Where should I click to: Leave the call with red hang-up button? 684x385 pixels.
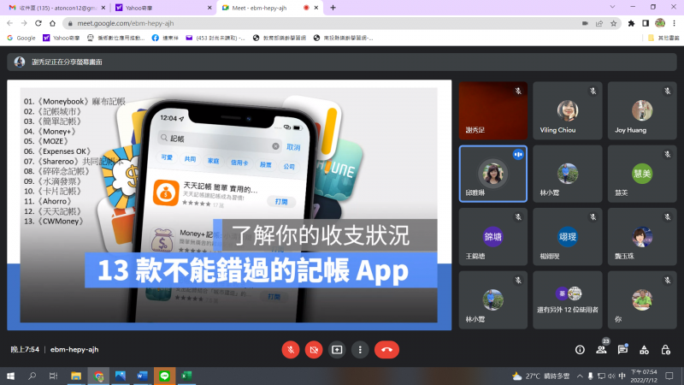pyautogui.click(x=386, y=350)
